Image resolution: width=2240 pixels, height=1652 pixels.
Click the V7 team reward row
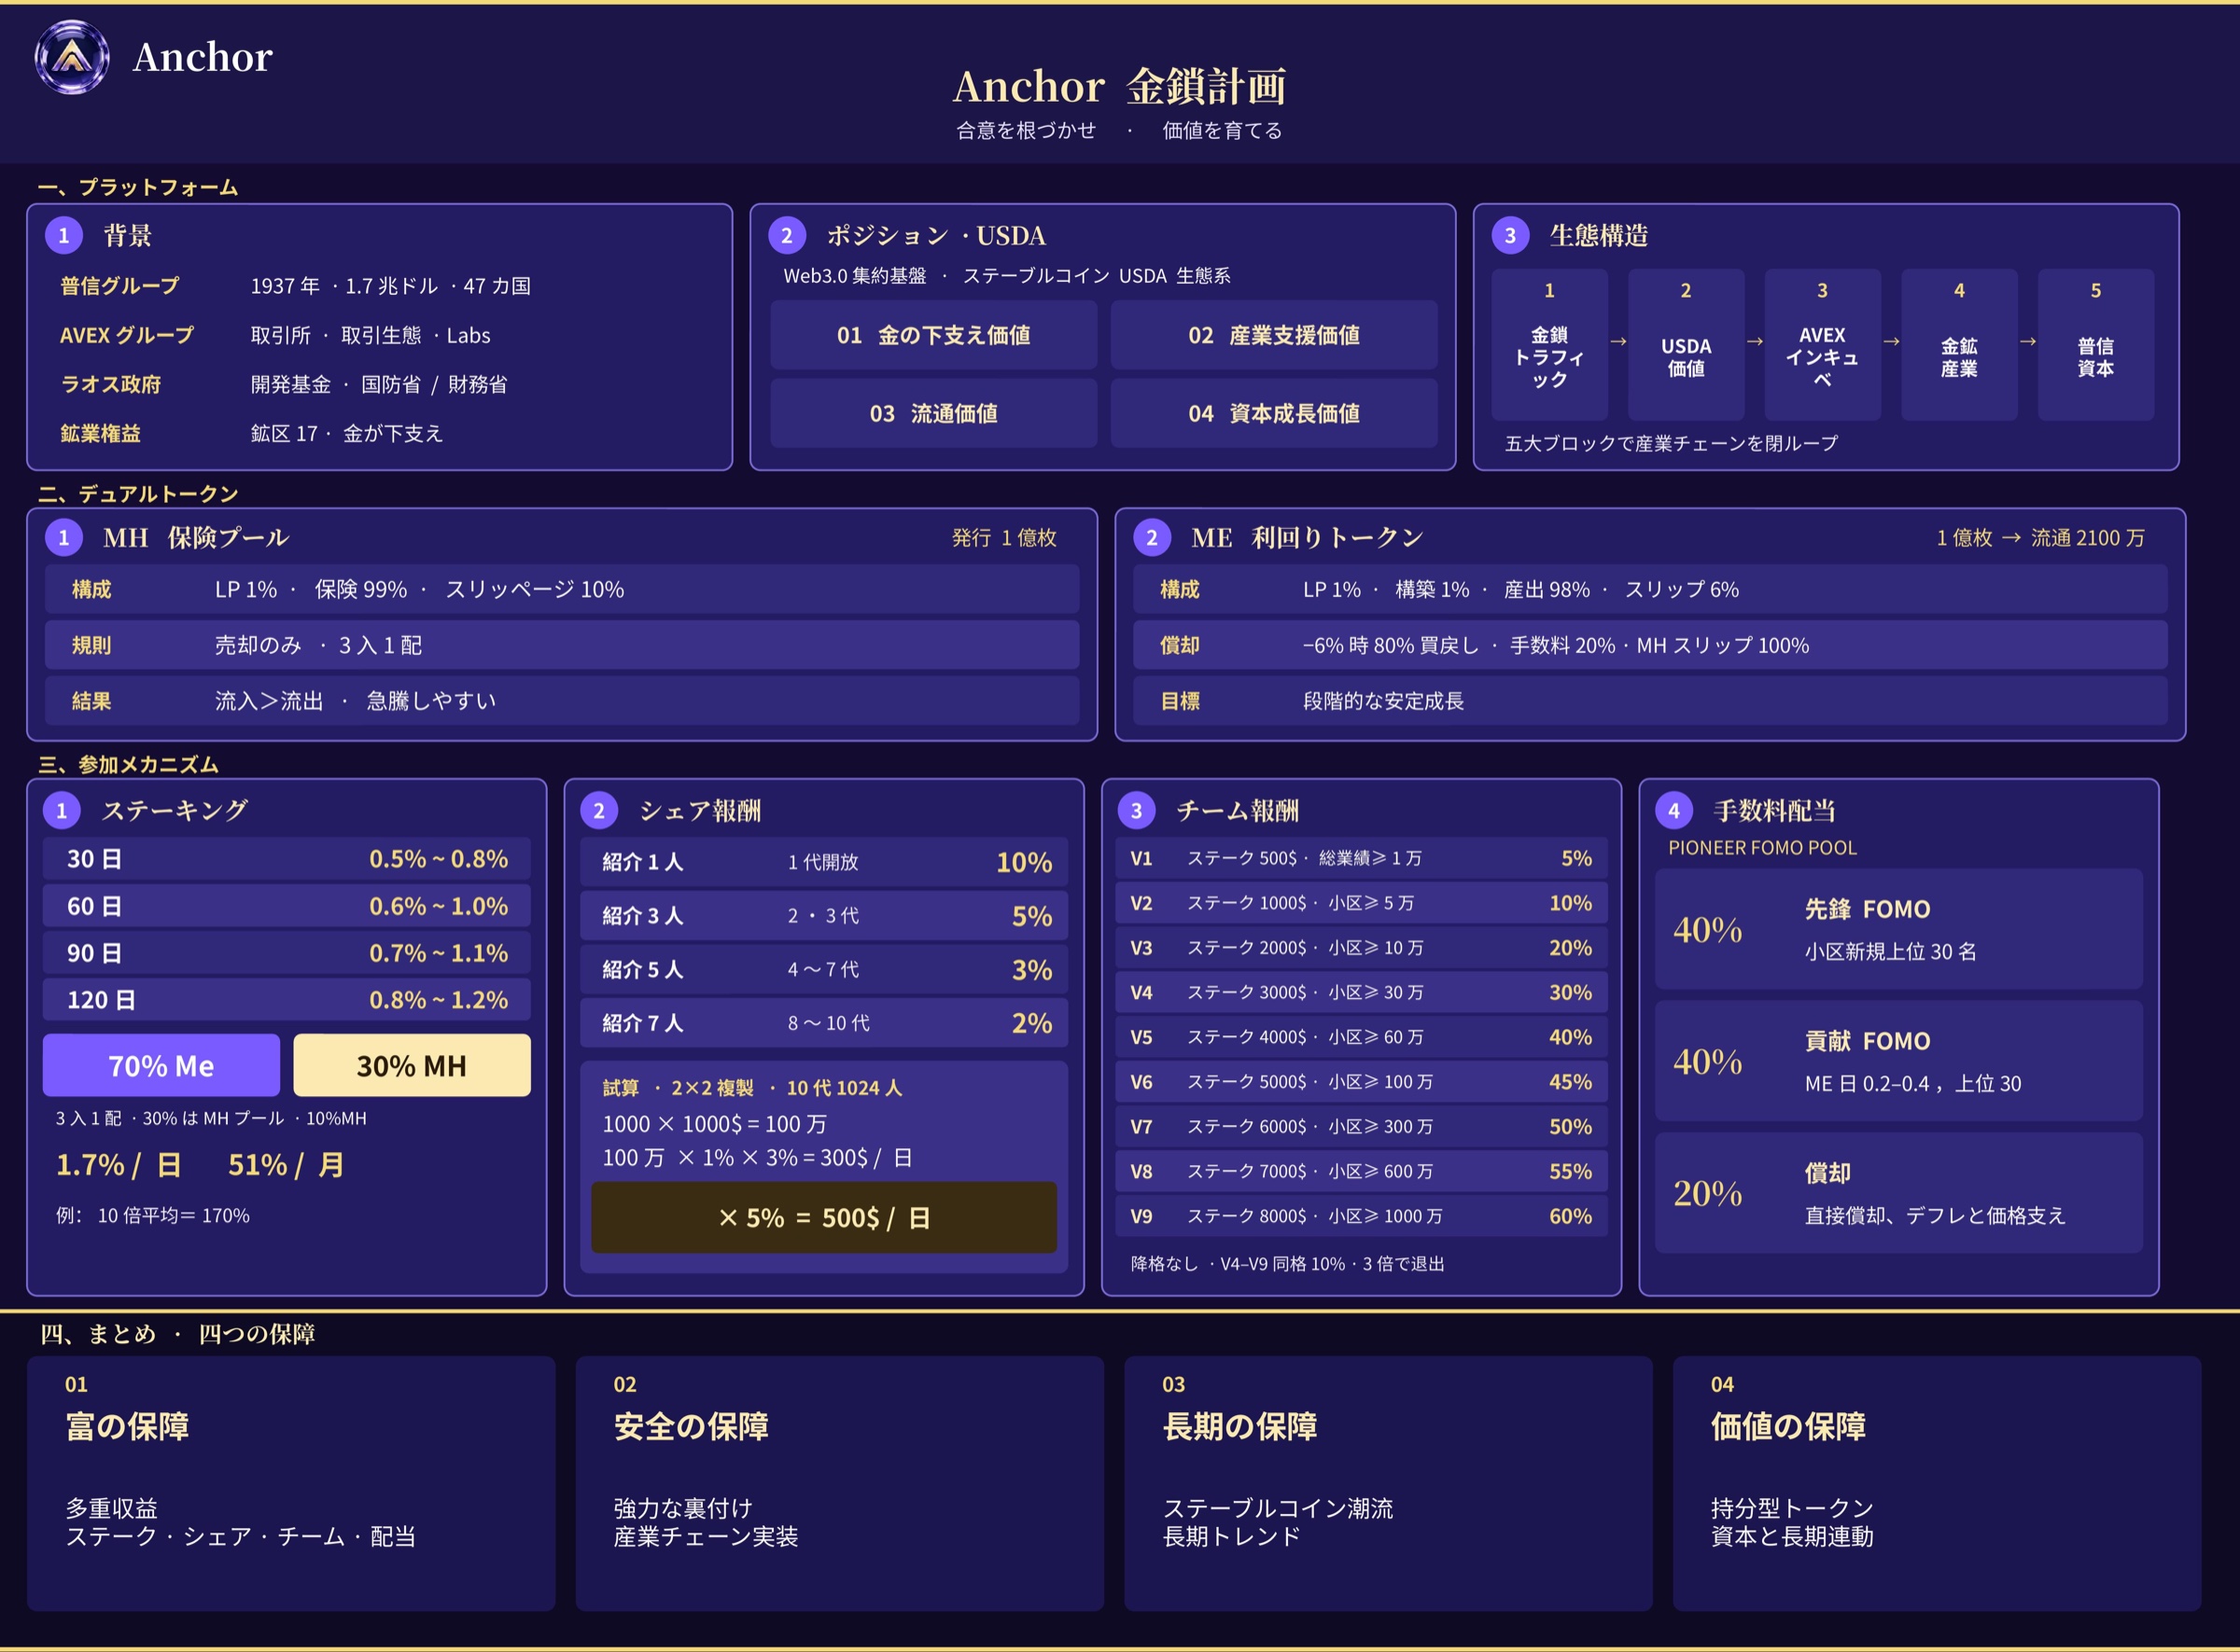1361,1127
